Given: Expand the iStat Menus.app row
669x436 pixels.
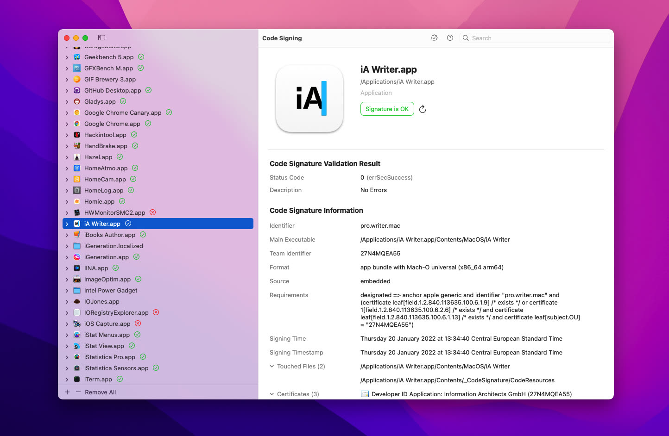Looking at the screenshot, I should point(67,335).
